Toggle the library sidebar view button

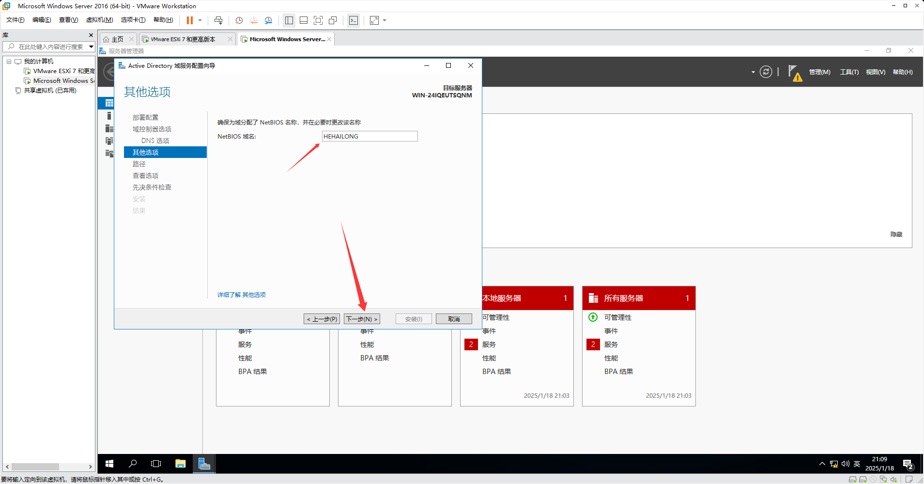289,20
